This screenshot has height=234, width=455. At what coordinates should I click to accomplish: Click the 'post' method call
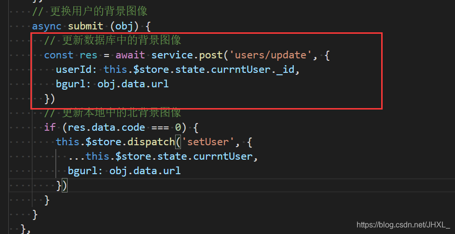click(211, 55)
